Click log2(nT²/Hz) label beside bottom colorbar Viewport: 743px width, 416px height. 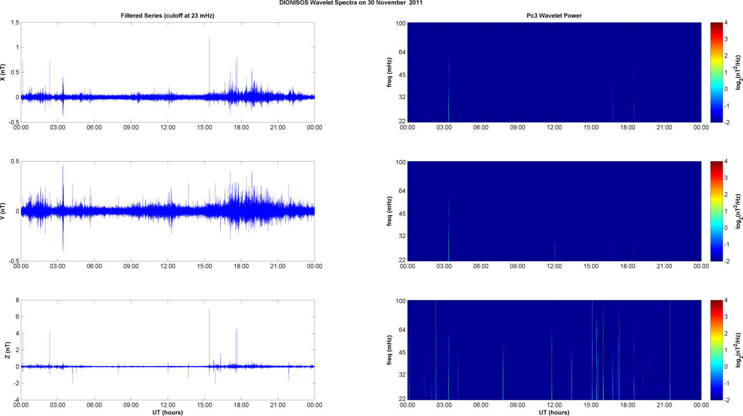pyautogui.click(x=739, y=350)
